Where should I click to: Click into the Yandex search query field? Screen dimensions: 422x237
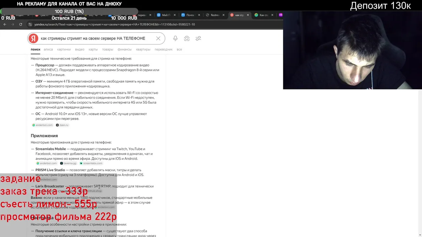tap(93, 39)
